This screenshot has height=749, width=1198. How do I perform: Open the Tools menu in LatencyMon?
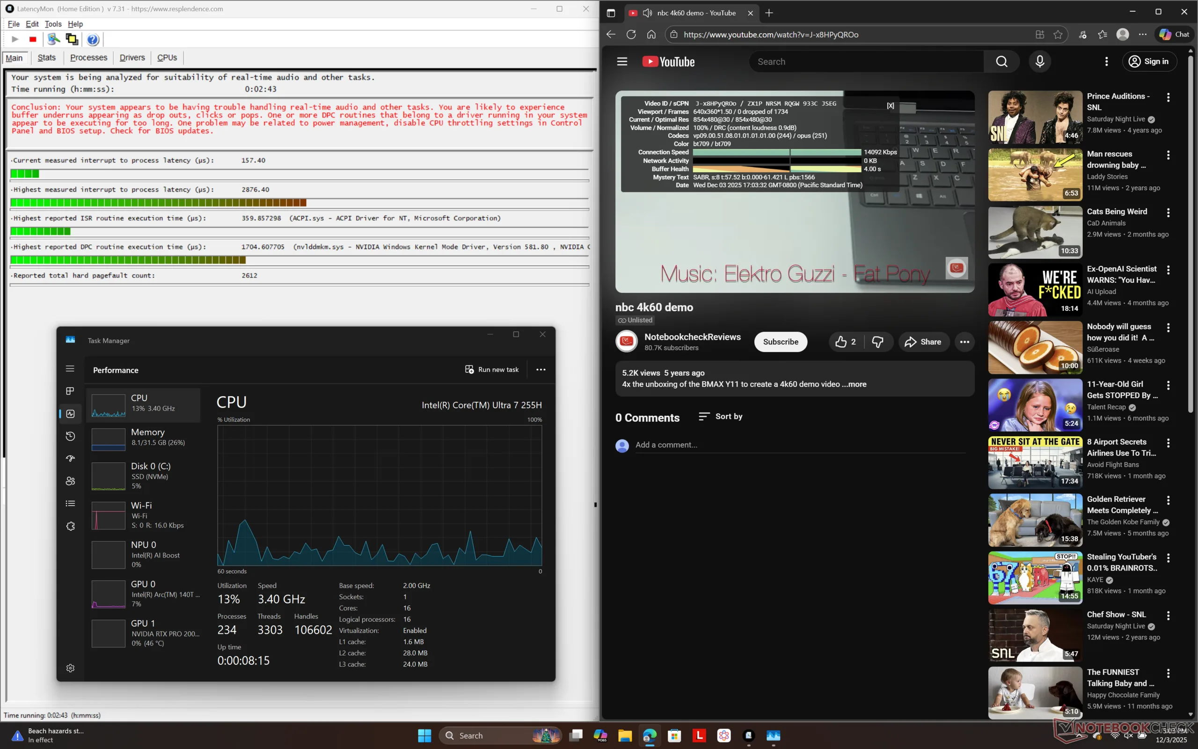pyautogui.click(x=53, y=24)
